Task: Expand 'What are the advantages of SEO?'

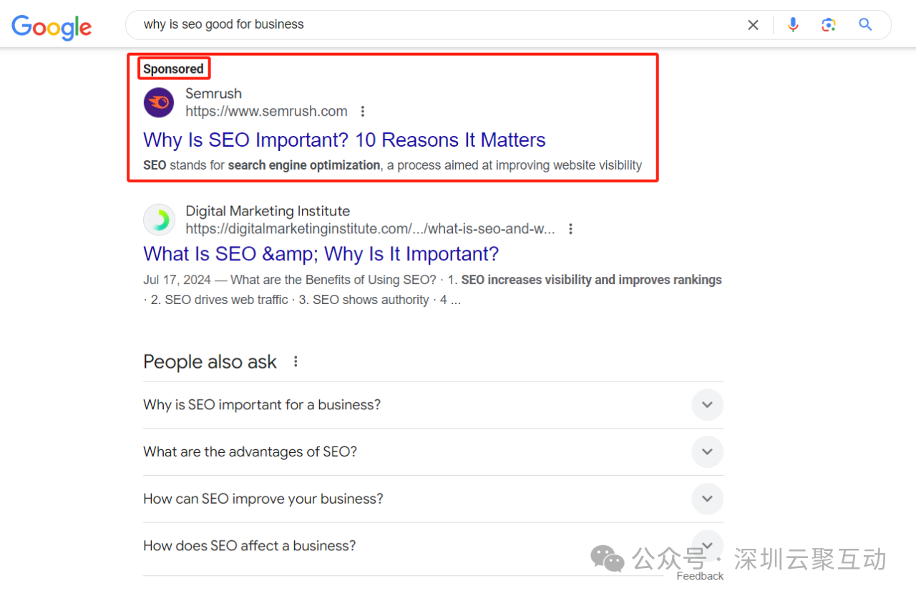Action: coord(433,452)
